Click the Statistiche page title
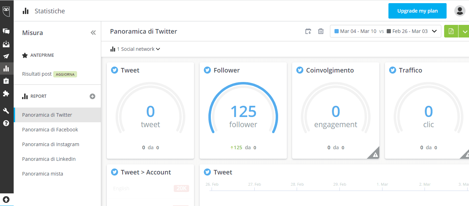 point(50,11)
